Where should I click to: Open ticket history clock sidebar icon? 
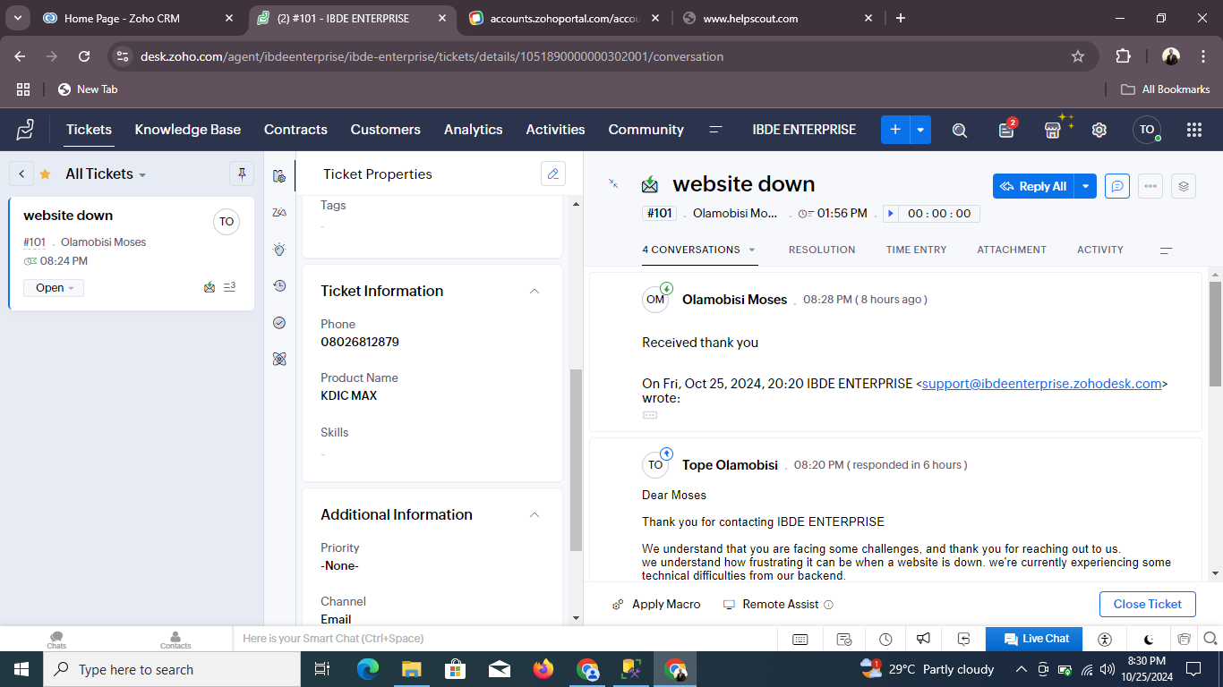(x=279, y=285)
